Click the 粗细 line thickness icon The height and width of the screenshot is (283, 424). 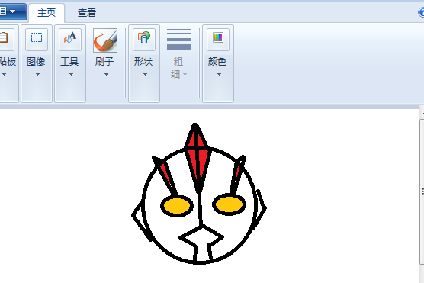click(179, 40)
